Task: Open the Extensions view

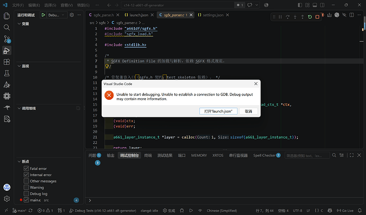Action: coord(6,62)
